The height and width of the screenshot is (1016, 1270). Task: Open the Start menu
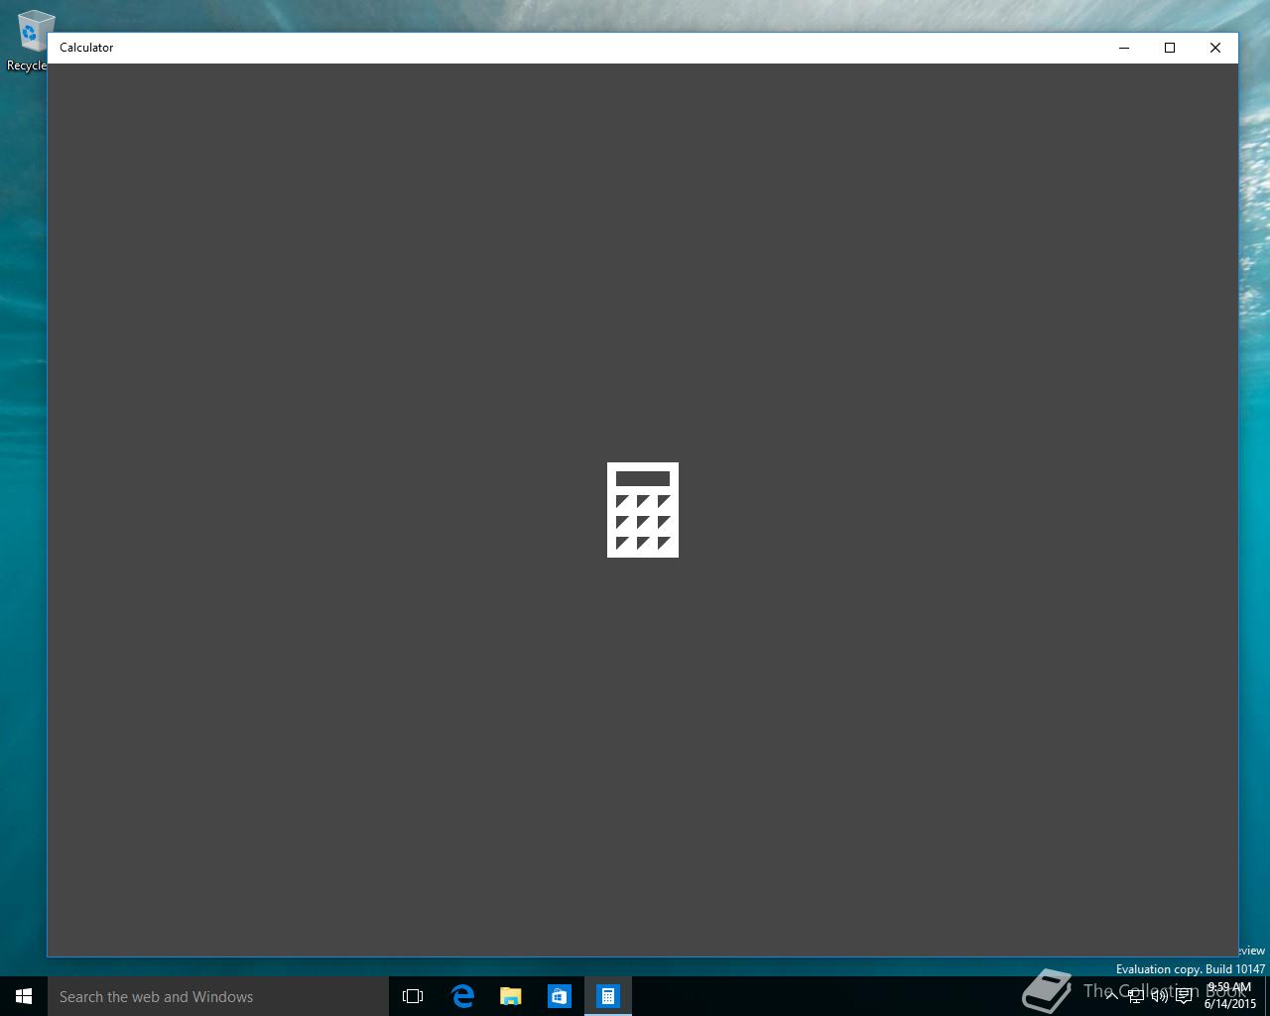pos(24,996)
